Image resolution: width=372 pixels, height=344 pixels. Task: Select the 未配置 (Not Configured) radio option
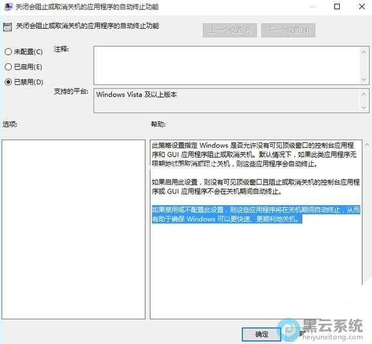point(8,52)
